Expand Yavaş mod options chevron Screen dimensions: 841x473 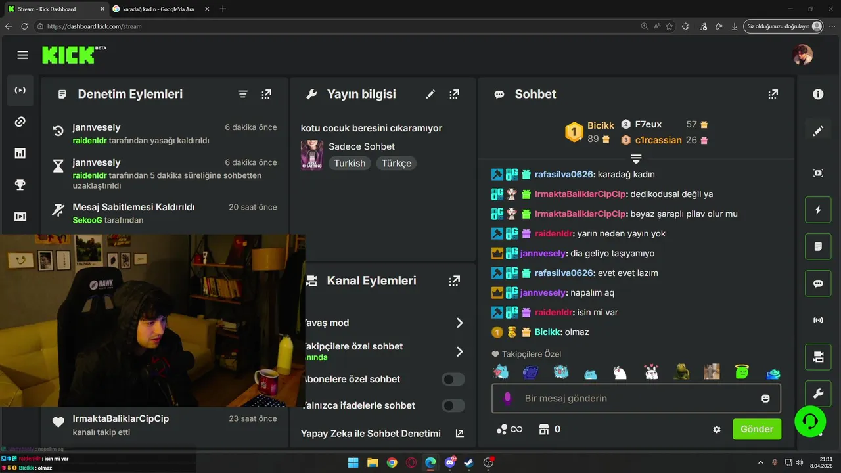coord(459,323)
